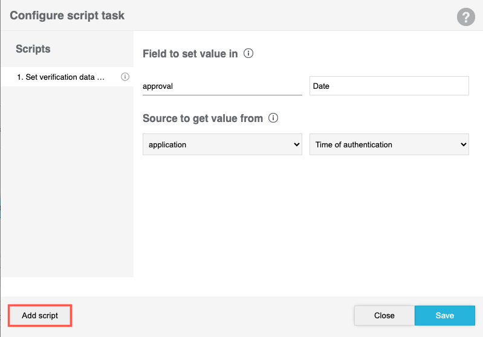Click the Field to set value in heading
The height and width of the screenshot is (337, 483).
[x=190, y=54]
